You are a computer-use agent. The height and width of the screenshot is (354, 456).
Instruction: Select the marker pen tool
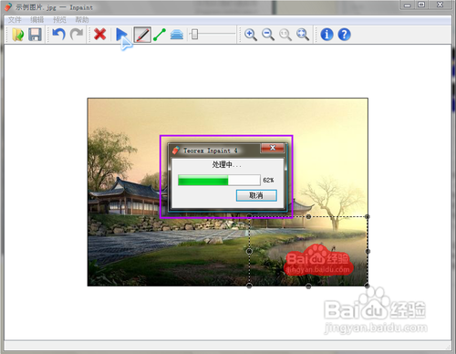(x=142, y=35)
